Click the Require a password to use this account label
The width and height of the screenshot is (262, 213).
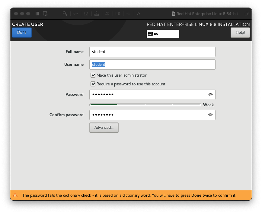(x=131, y=84)
